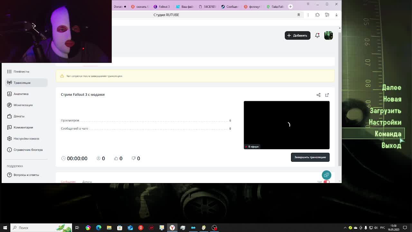This screenshot has height=232, width=412.
Task: Open the notifications bell
Action: 317,35
